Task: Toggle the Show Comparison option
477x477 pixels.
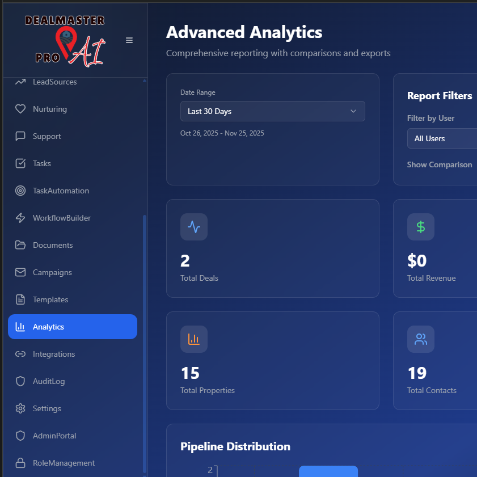Action: (440, 164)
